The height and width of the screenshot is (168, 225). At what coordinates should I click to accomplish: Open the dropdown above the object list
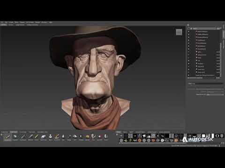[x=204, y=28]
